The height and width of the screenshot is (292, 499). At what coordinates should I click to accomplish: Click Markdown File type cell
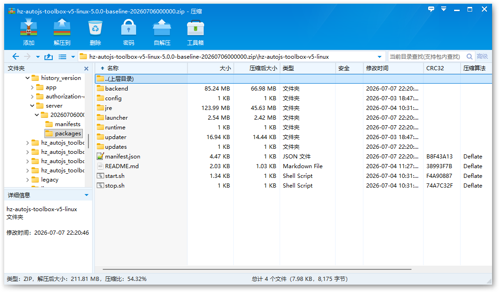pyautogui.click(x=303, y=166)
